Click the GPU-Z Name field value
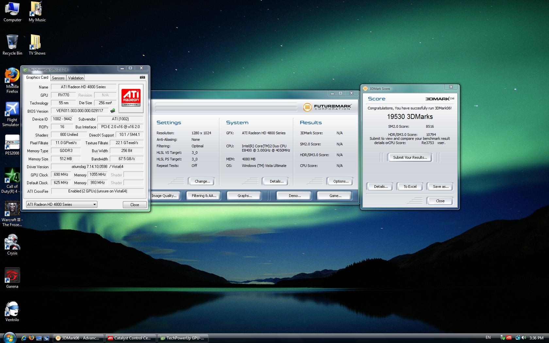The width and height of the screenshot is (549, 343). pyautogui.click(x=83, y=87)
